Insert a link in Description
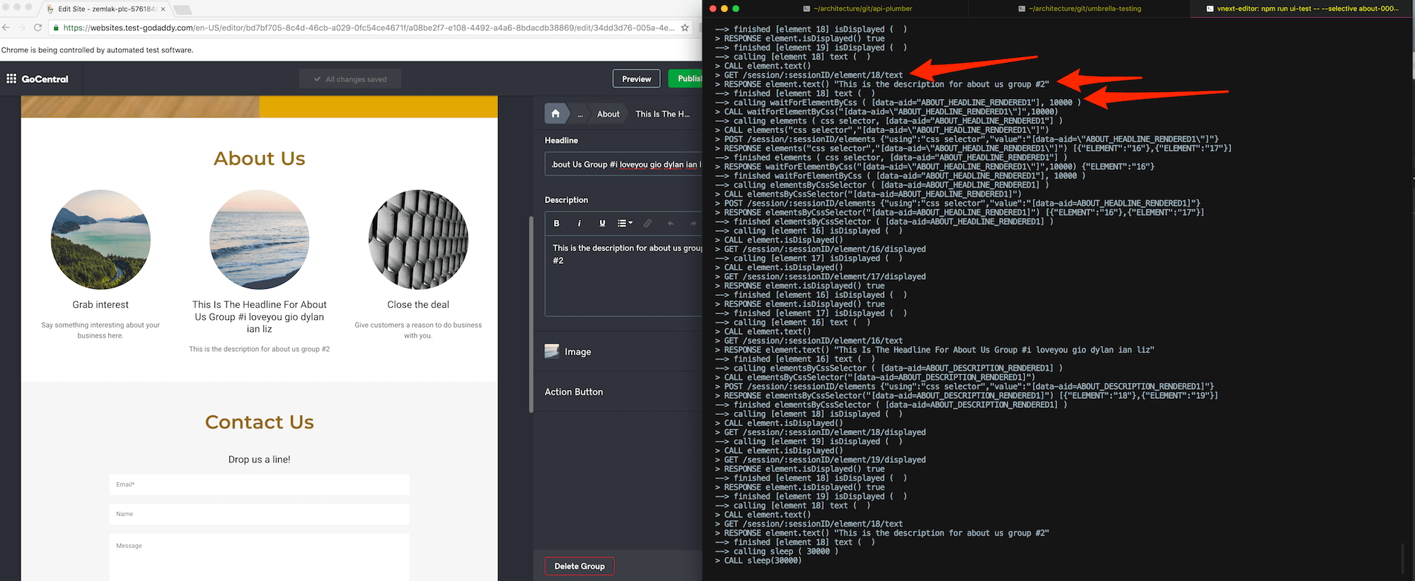The width and height of the screenshot is (1415, 581). [x=647, y=223]
